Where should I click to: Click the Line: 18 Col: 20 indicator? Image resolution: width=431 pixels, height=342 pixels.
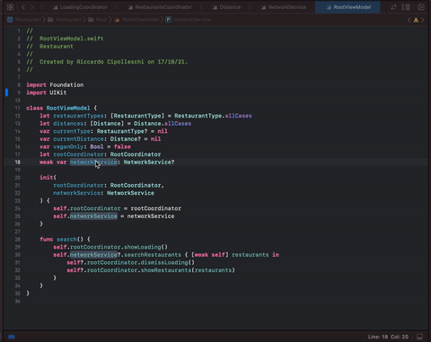pos(388,337)
